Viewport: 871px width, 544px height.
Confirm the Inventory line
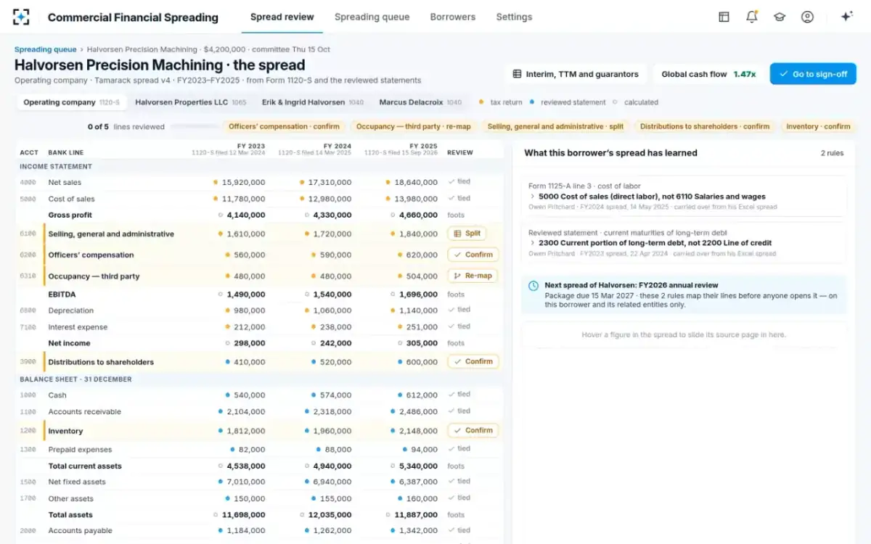pyautogui.click(x=473, y=430)
